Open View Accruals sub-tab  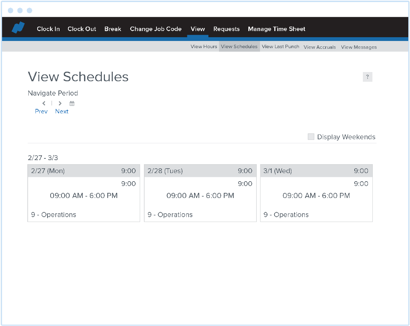(320, 47)
